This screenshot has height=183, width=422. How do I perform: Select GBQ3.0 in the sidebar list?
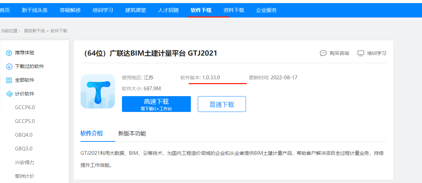[24, 149]
